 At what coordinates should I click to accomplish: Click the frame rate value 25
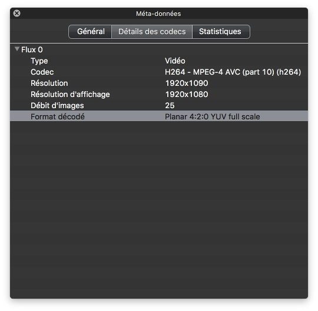pyautogui.click(x=170, y=105)
